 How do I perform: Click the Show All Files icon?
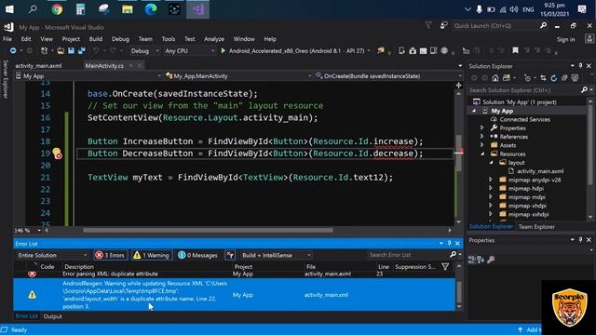tap(576, 78)
